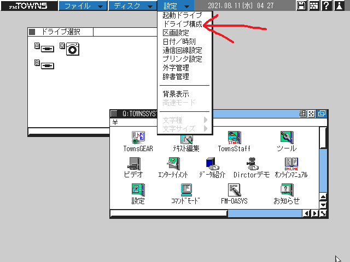
Task: Click the list view icon in Q:TOWNSSYS title bar
Action: click(303, 114)
